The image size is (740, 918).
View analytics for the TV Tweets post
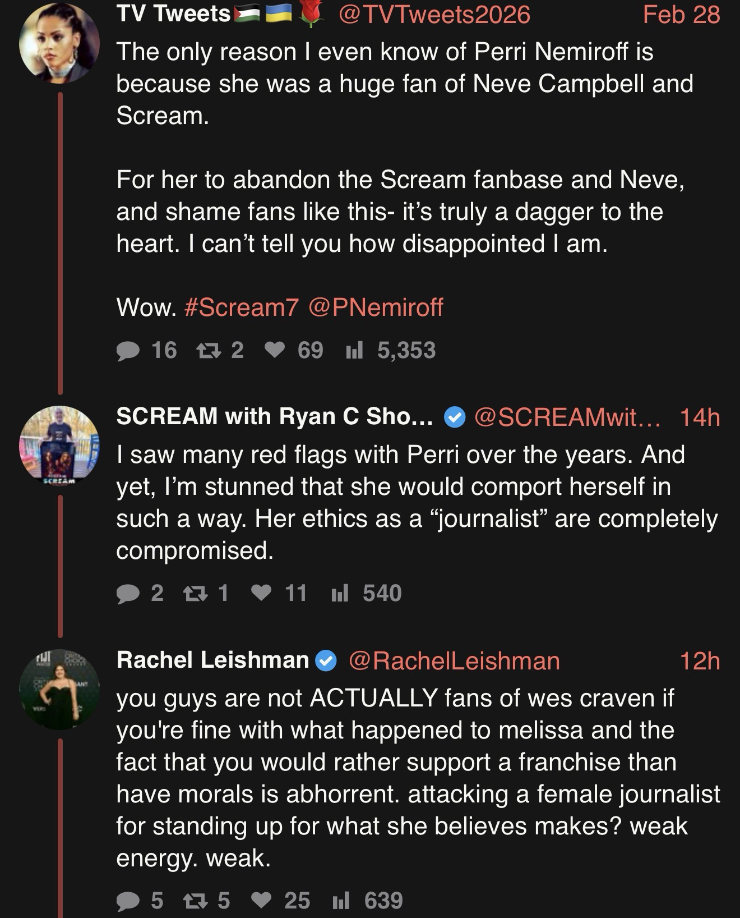coord(354,351)
